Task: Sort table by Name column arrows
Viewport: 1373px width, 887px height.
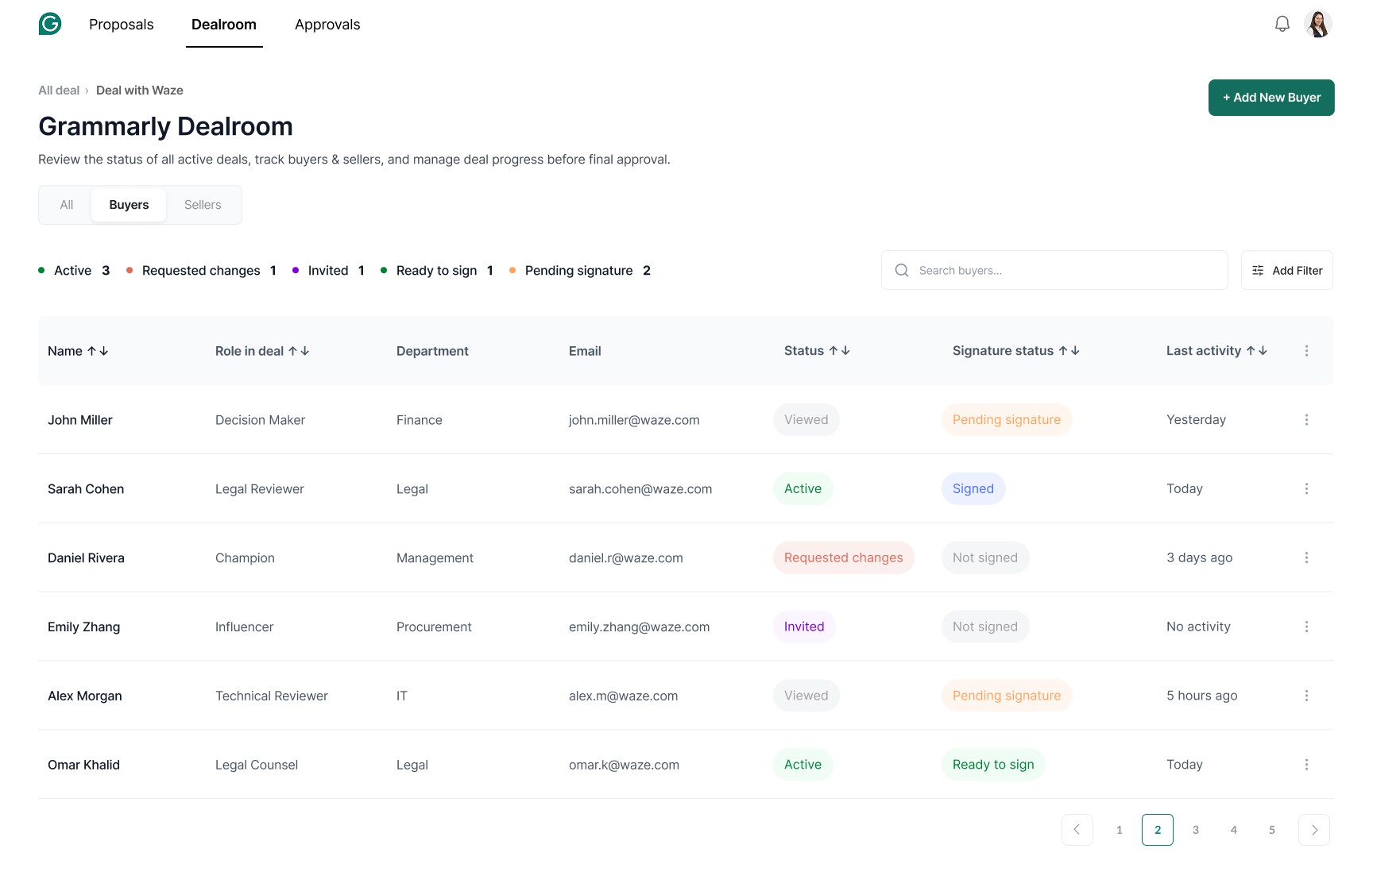Action: [x=98, y=351]
